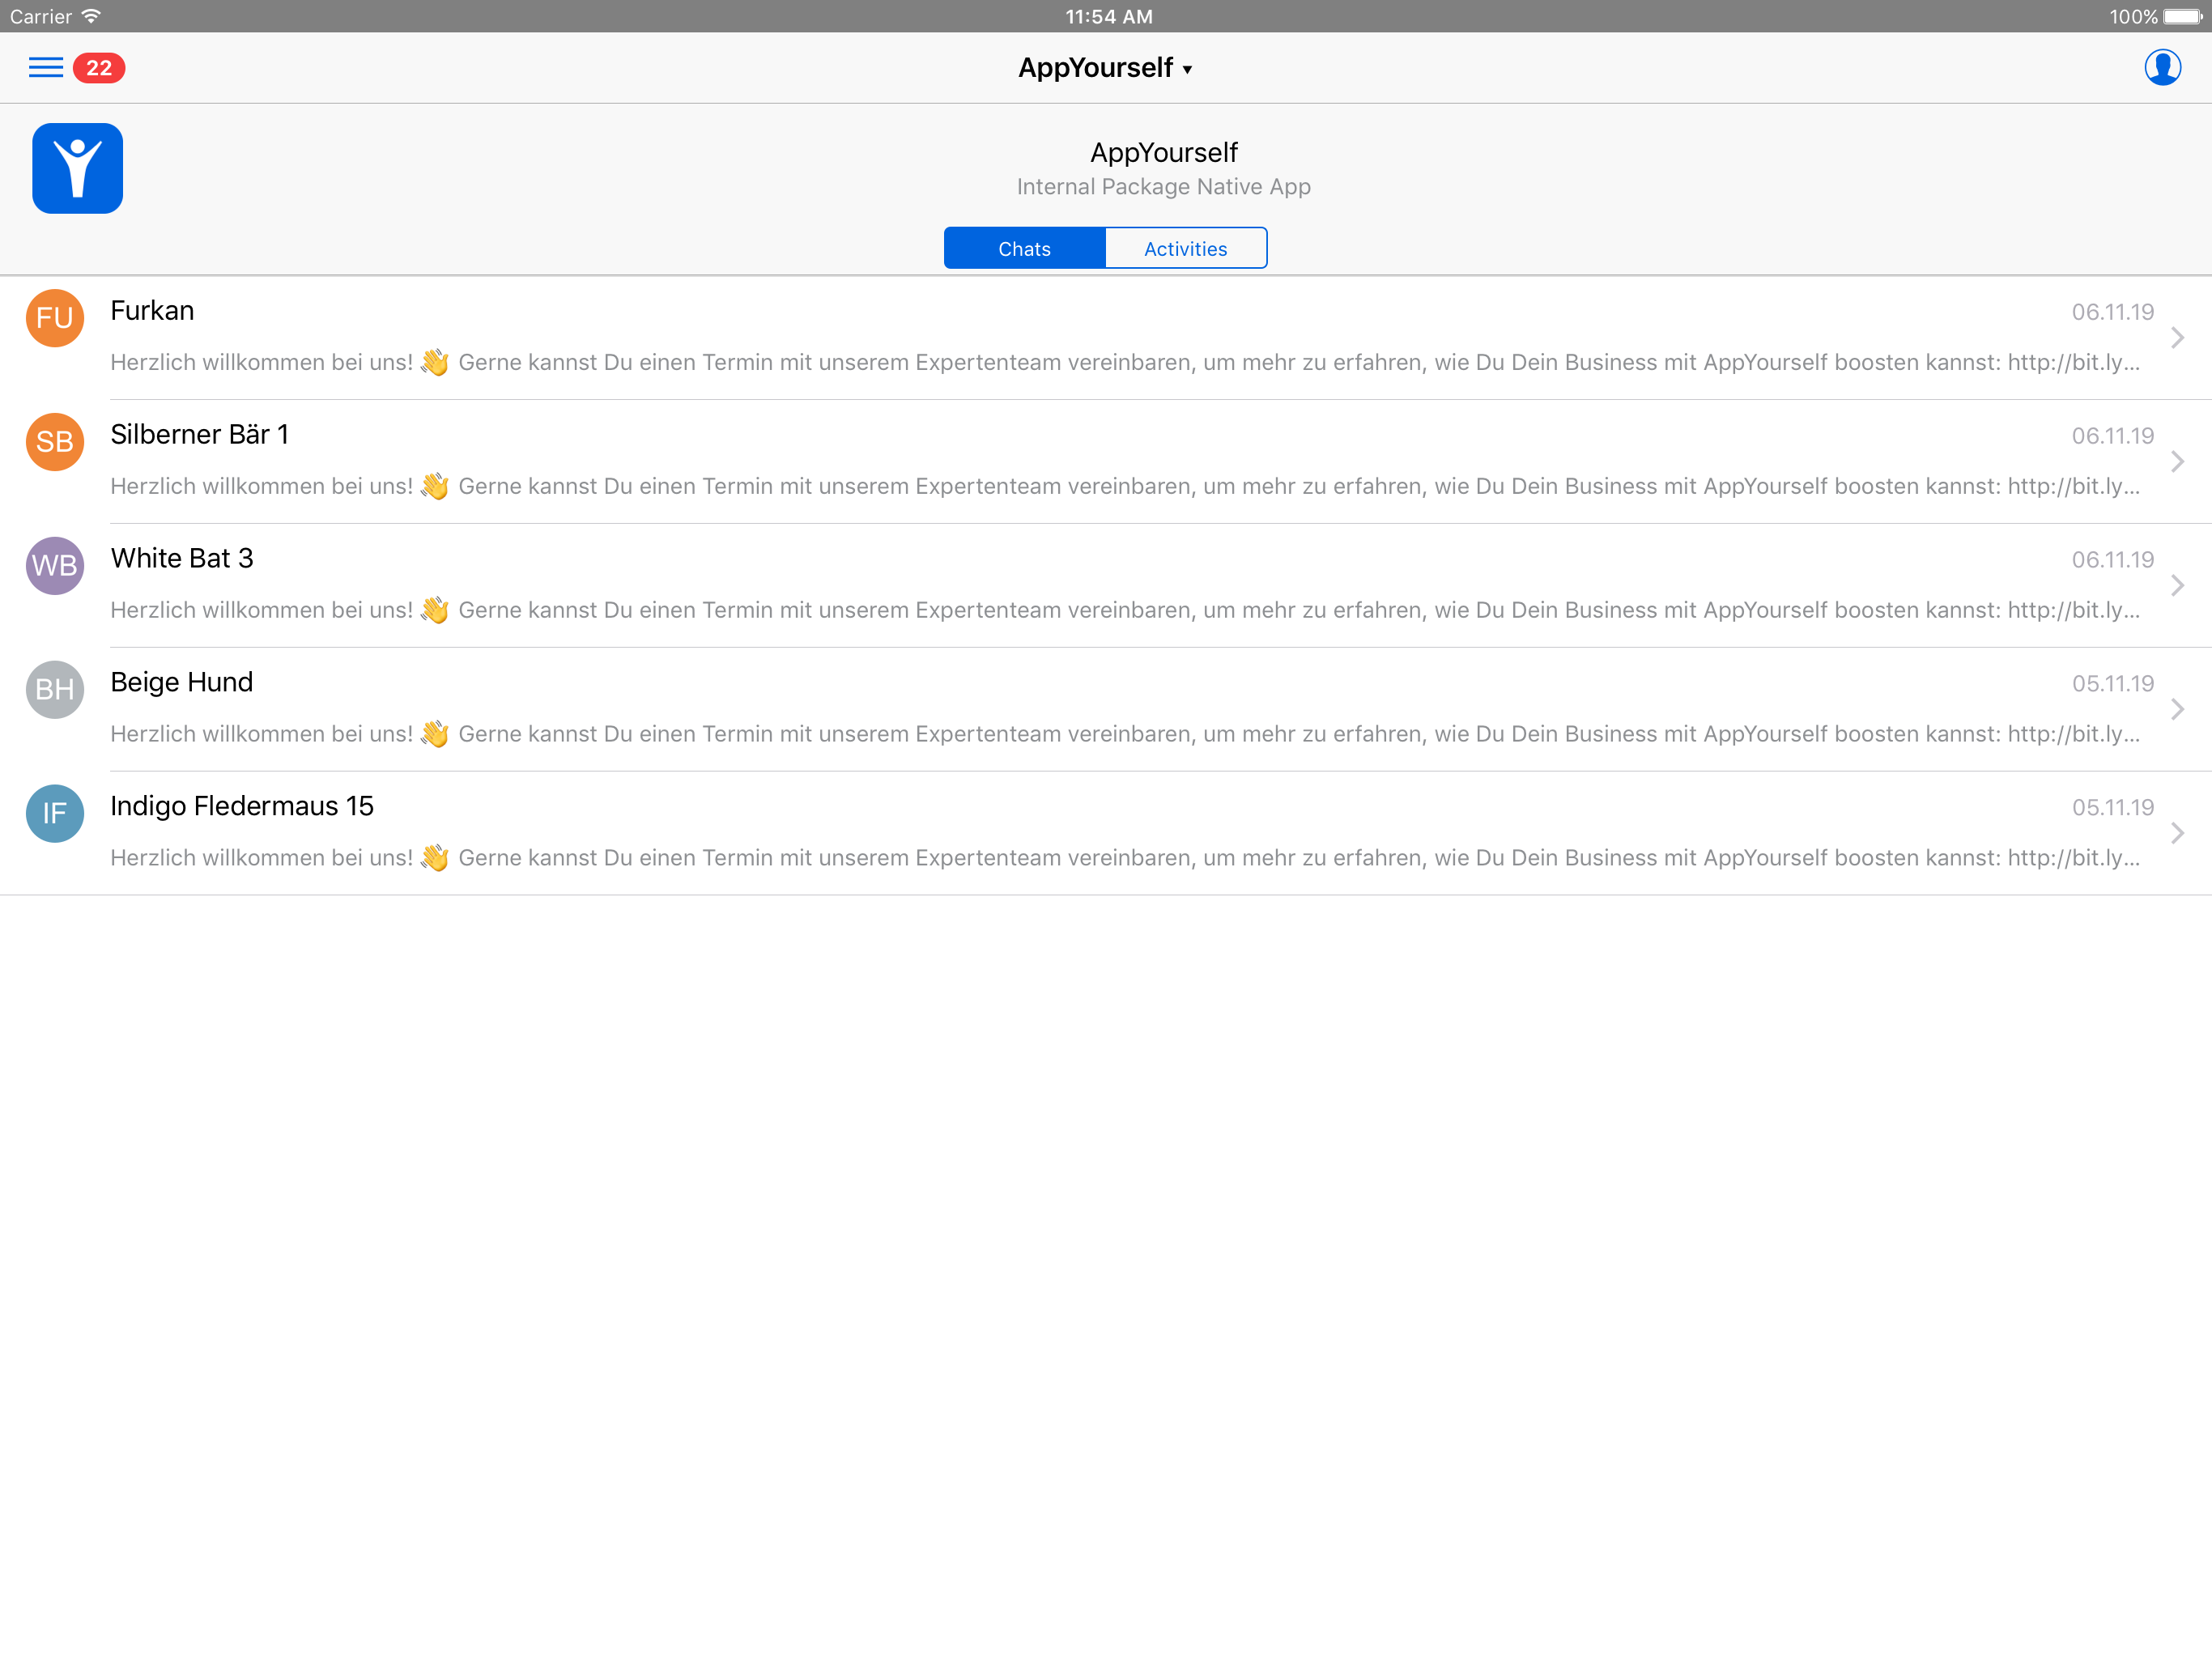Click Beige Hund message preview text
2212x1658 pixels.
click(x=1125, y=734)
